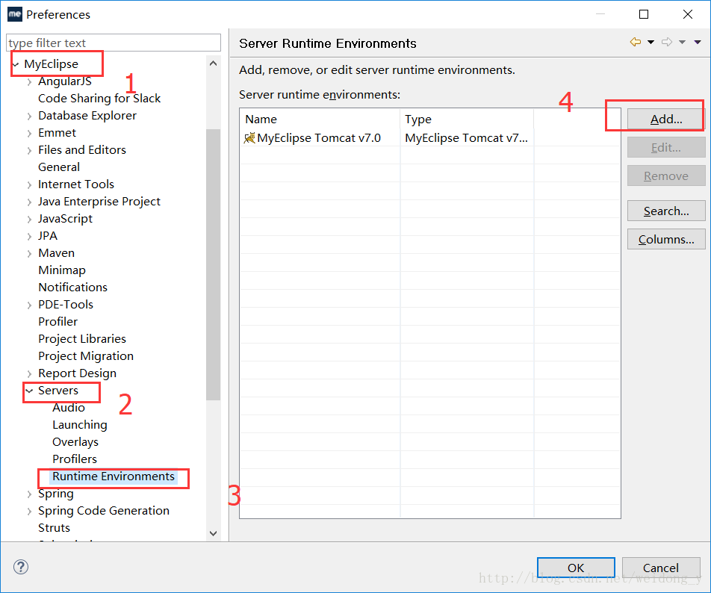Viewport: 711px width, 593px height.
Task: Expand the Report Design node
Action: pyautogui.click(x=29, y=374)
